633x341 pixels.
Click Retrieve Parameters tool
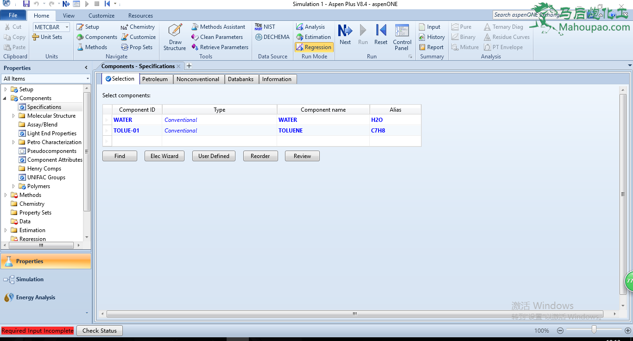coord(220,47)
